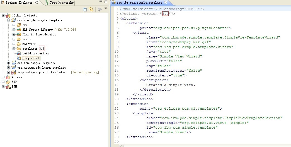Click the <?eclipse version line in editor
The image size is (291, 147).
pos(147,14)
